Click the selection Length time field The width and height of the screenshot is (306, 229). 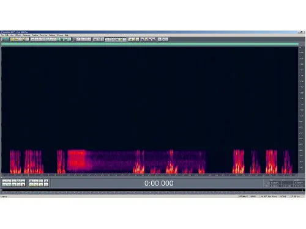[x=299, y=183]
